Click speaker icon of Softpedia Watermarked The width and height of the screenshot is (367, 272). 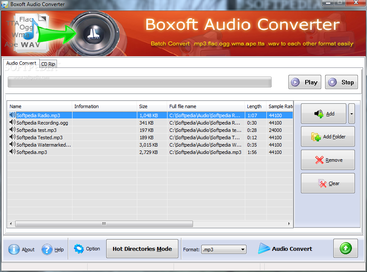point(13,144)
